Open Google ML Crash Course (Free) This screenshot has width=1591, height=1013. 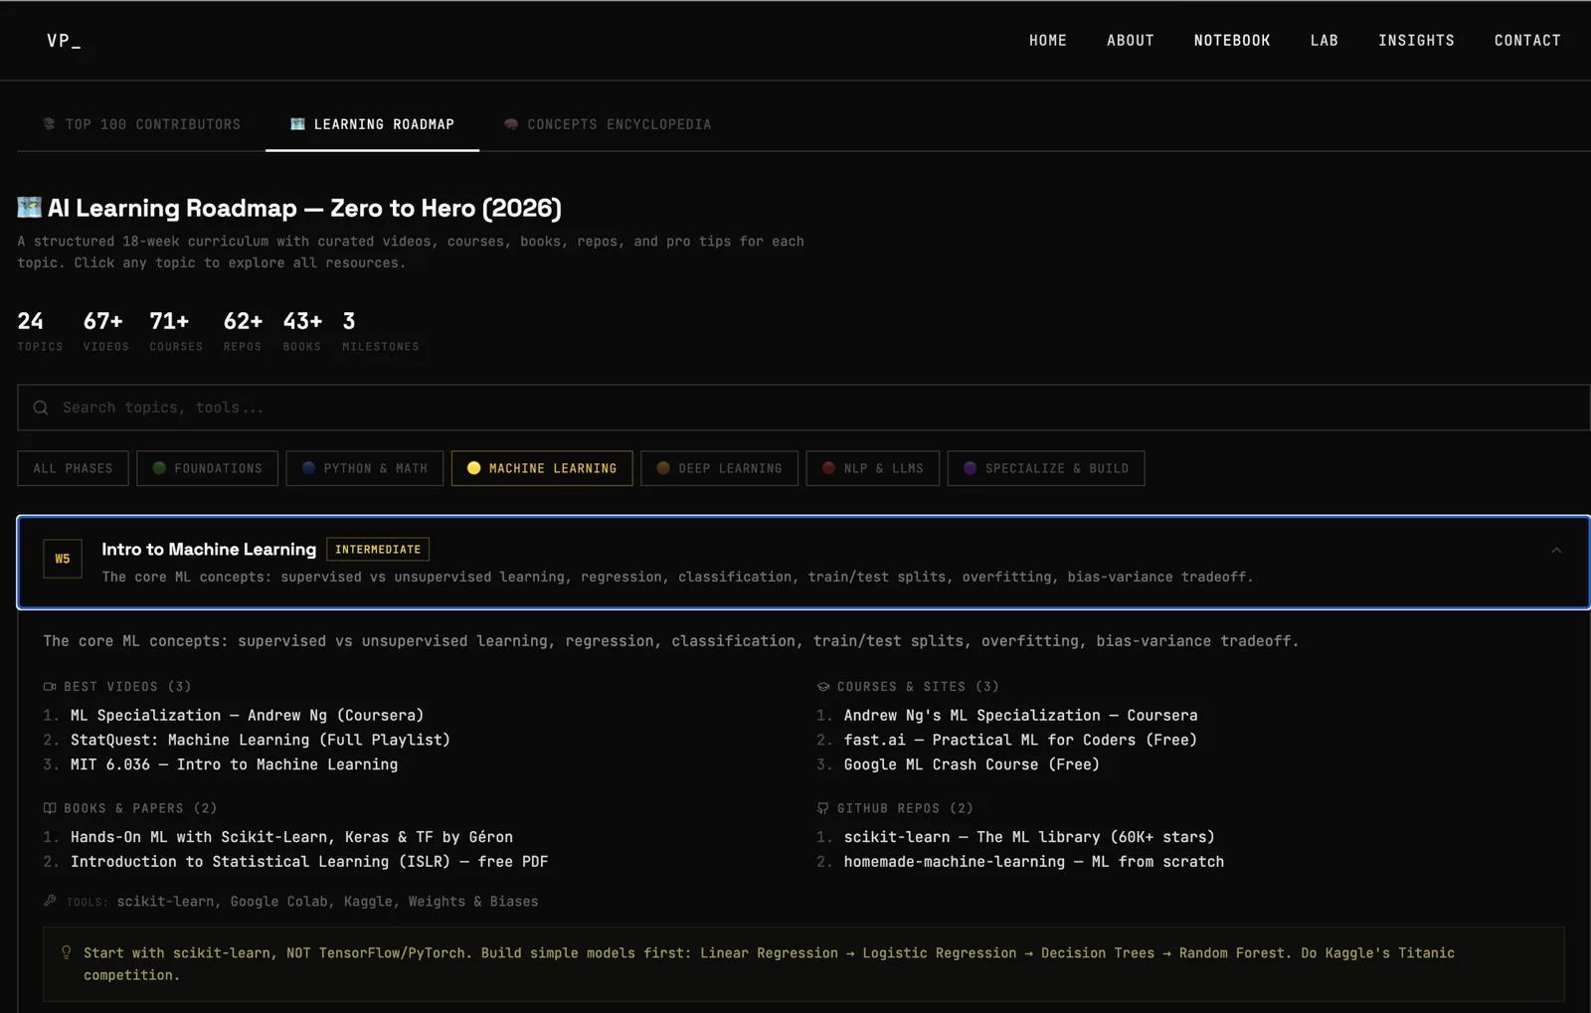972,764
